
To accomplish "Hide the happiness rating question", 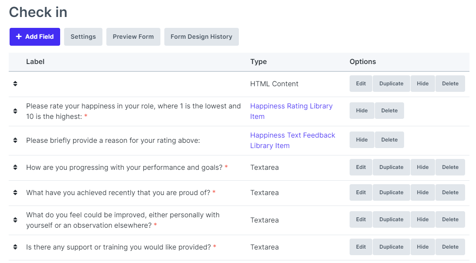I will (362, 110).
